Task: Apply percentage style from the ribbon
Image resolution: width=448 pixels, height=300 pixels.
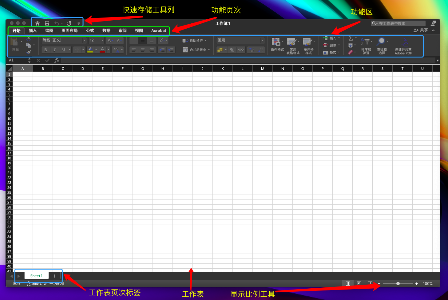Action: [x=232, y=49]
